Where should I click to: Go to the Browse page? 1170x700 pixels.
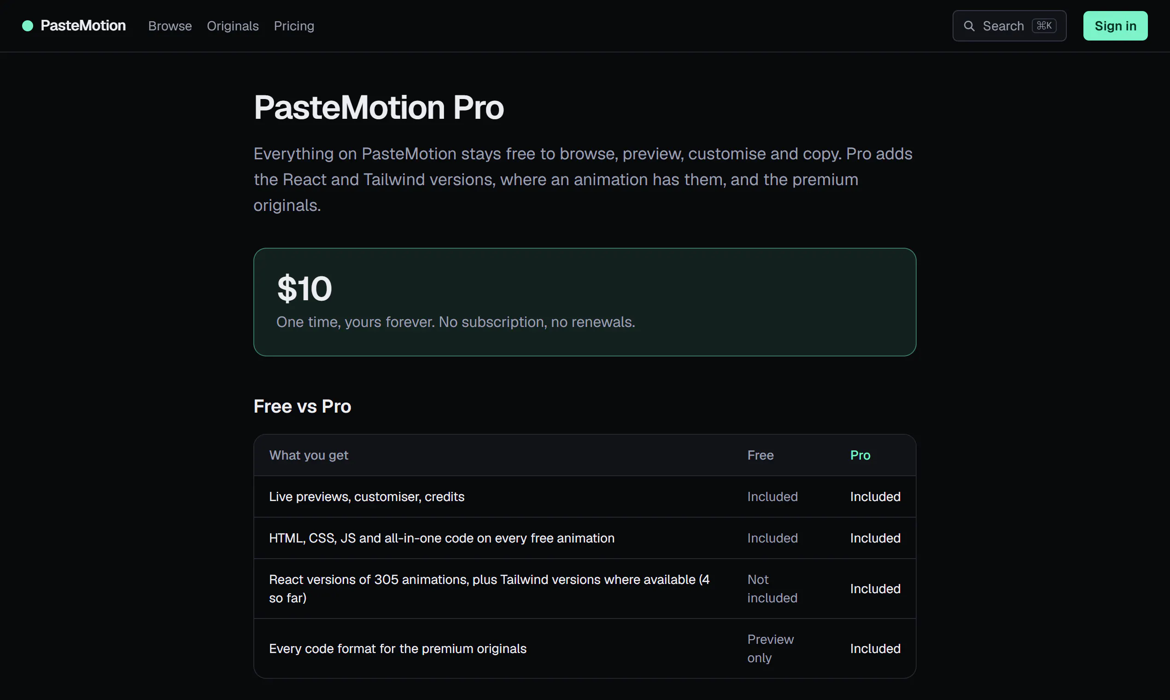point(170,26)
